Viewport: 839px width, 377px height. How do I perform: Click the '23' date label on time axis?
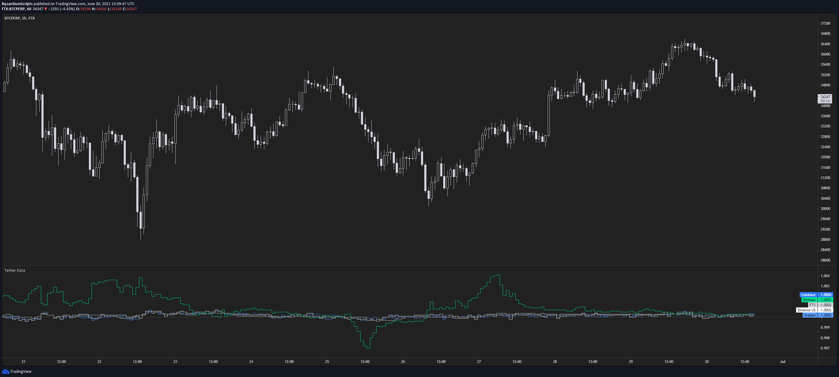(x=175, y=362)
